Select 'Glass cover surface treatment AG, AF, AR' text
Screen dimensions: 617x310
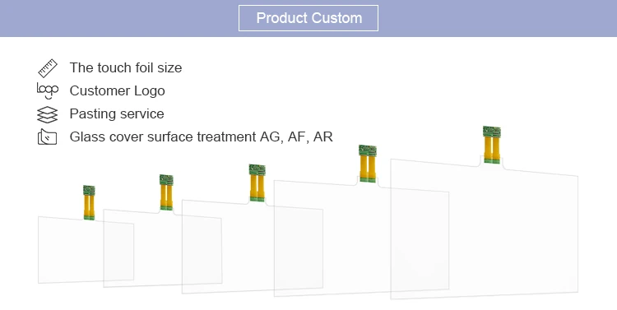(x=201, y=136)
